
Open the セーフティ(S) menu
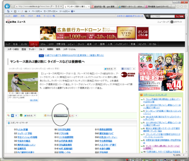click(x=50, y=11)
